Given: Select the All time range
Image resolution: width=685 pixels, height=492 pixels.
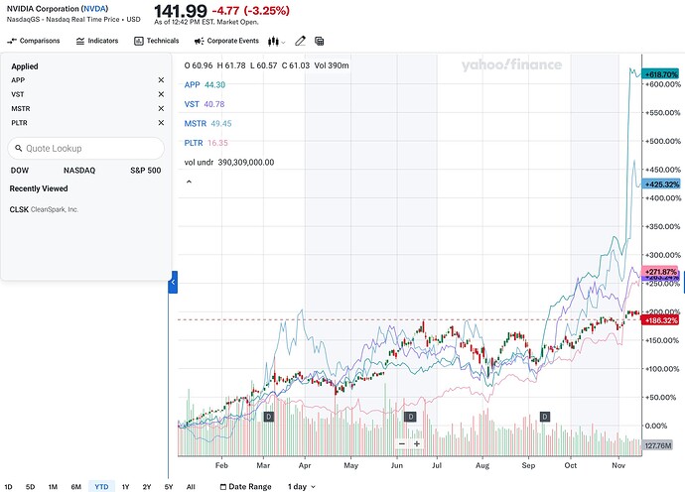Looking at the screenshot, I should (191, 486).
